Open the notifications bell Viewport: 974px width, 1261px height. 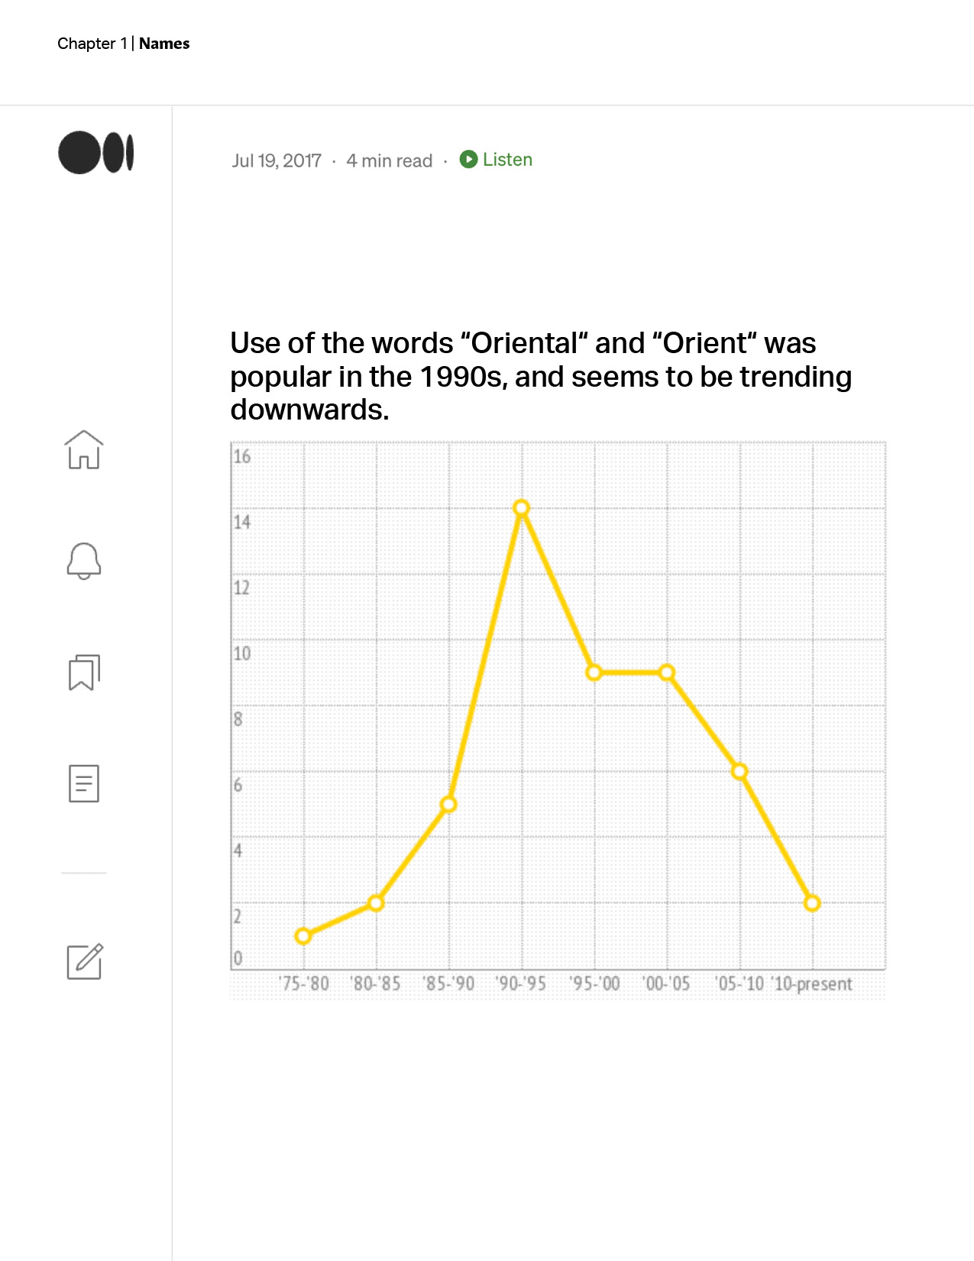84,561
